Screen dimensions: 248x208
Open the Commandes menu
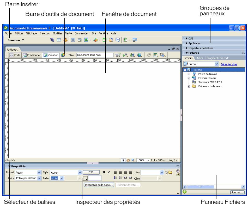[x=82, y=33]
